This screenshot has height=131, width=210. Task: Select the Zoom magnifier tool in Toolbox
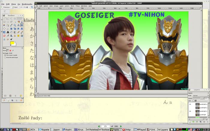pyautogui.click(x=15, y=25)
